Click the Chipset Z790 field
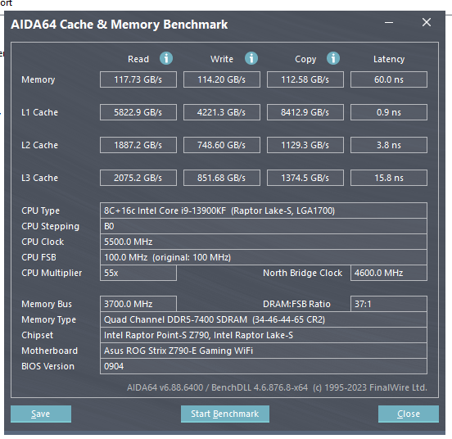The height and width of the screenshot is (439, 452). (264, 335)
